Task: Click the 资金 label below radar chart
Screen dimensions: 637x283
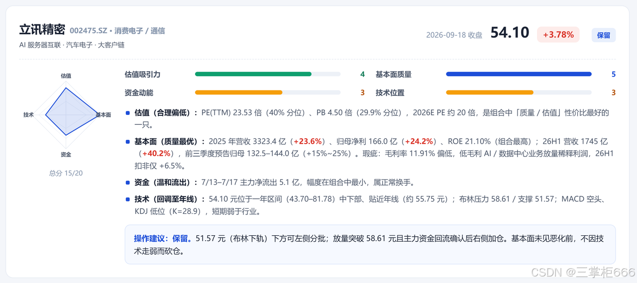Action: click(x=66, y=155)
